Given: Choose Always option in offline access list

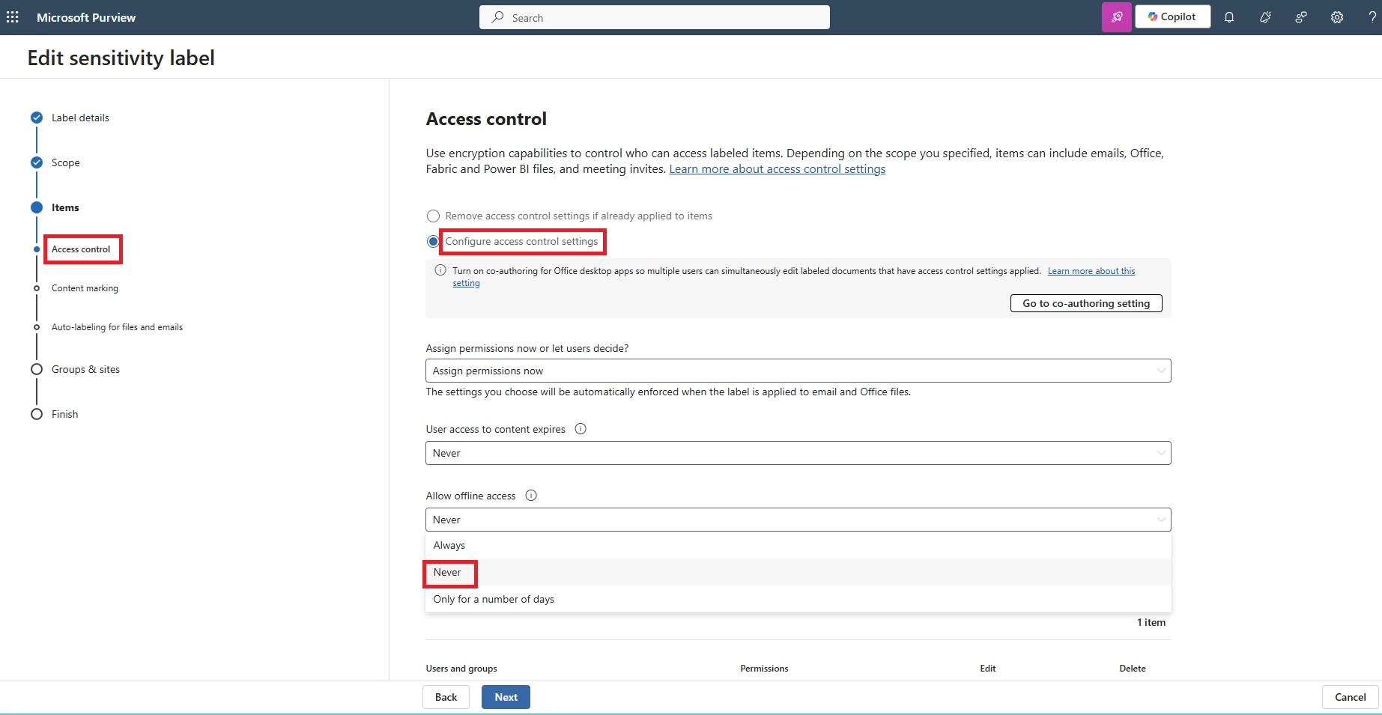Looking at the screenshot, I should 798,545.
